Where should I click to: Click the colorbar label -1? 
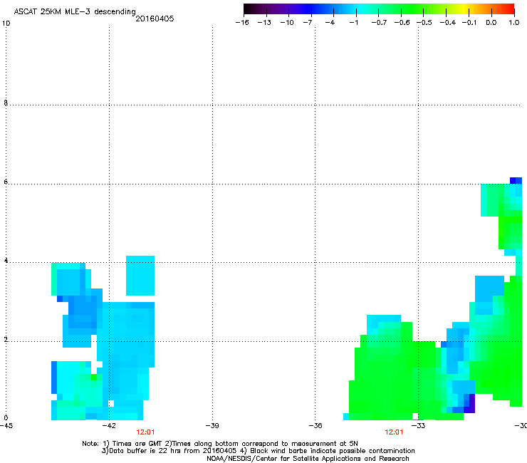pyautogui.click(x=353, y=23)
